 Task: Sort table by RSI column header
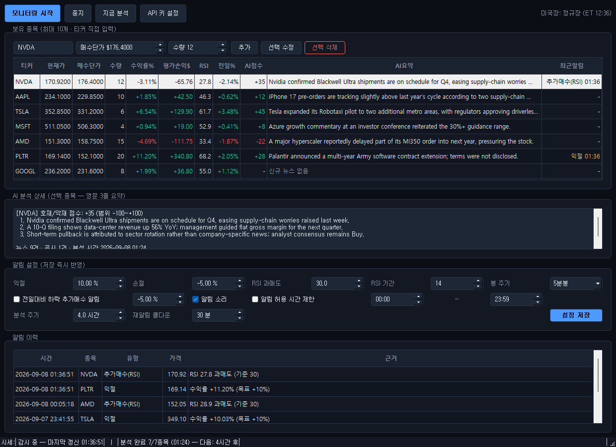[x=204, y=66]
